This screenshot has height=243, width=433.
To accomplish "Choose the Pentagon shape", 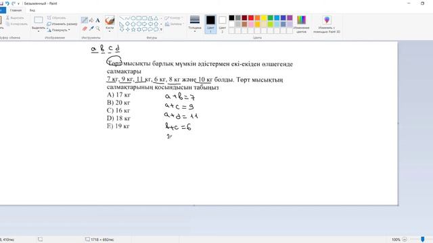I will coord(133,24).
